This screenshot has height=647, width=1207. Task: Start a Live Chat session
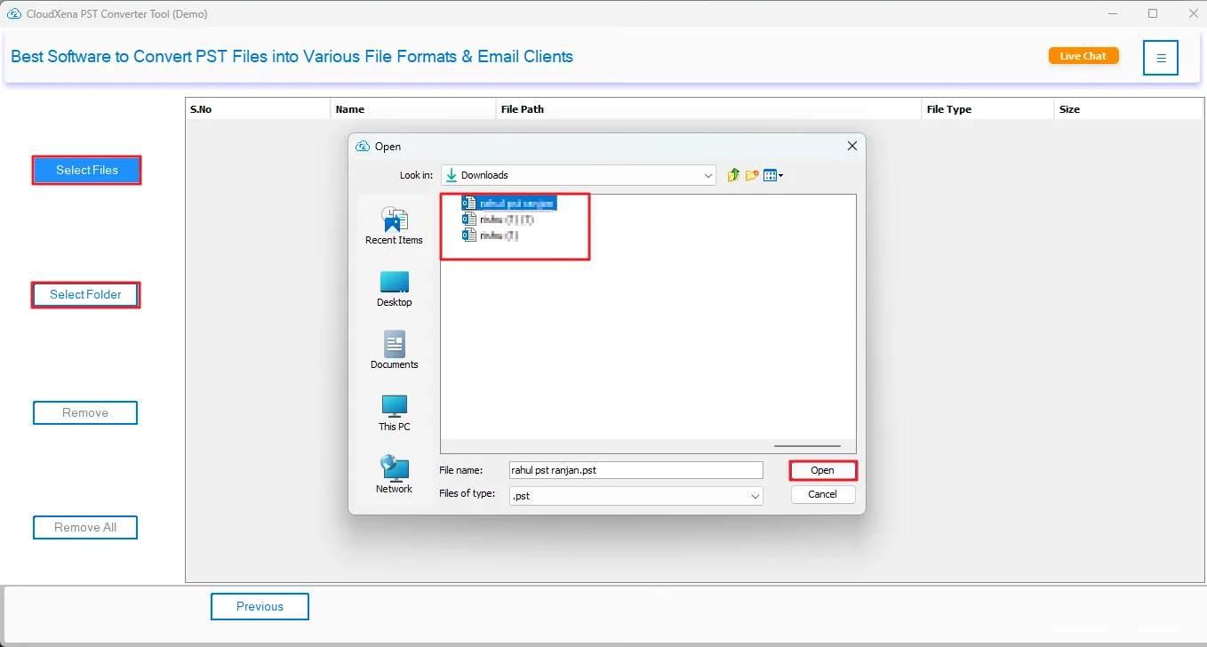pyautogui.click(x=1083, y=56)
